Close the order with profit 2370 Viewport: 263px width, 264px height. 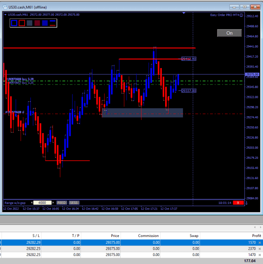260,249
